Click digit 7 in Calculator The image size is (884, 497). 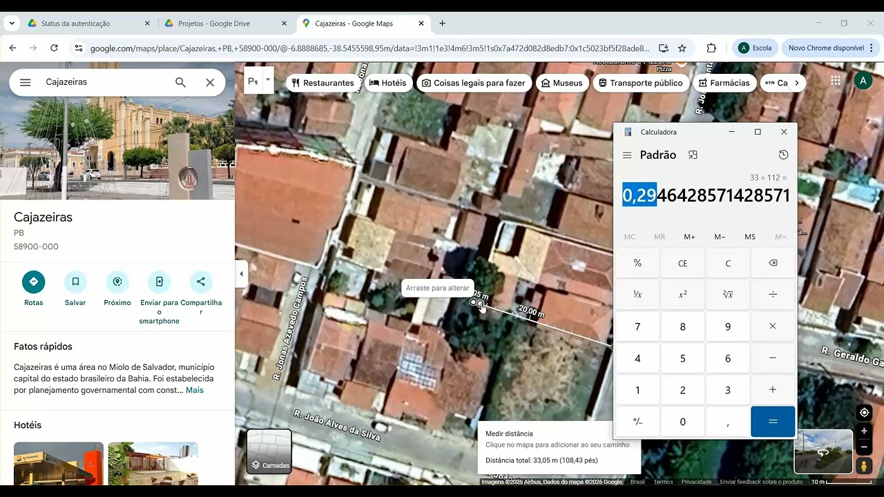(x=637, y=327)
